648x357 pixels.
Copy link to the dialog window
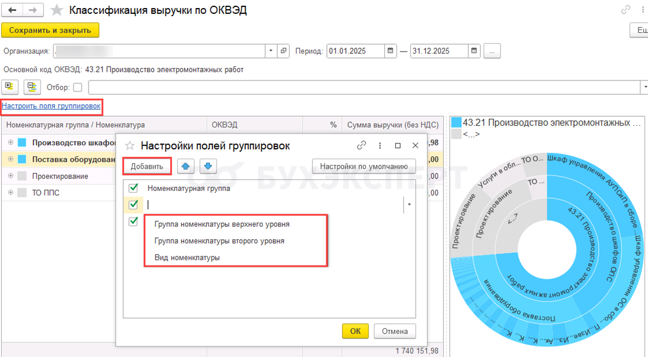pyautogui.click(x=362, y=146)
